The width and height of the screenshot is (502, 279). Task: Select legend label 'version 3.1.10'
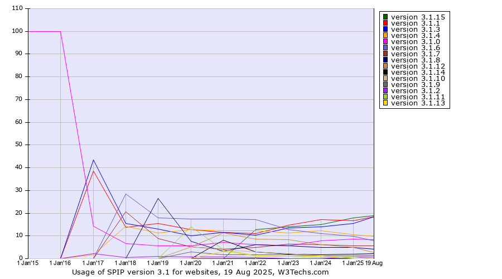pos(418,79)
